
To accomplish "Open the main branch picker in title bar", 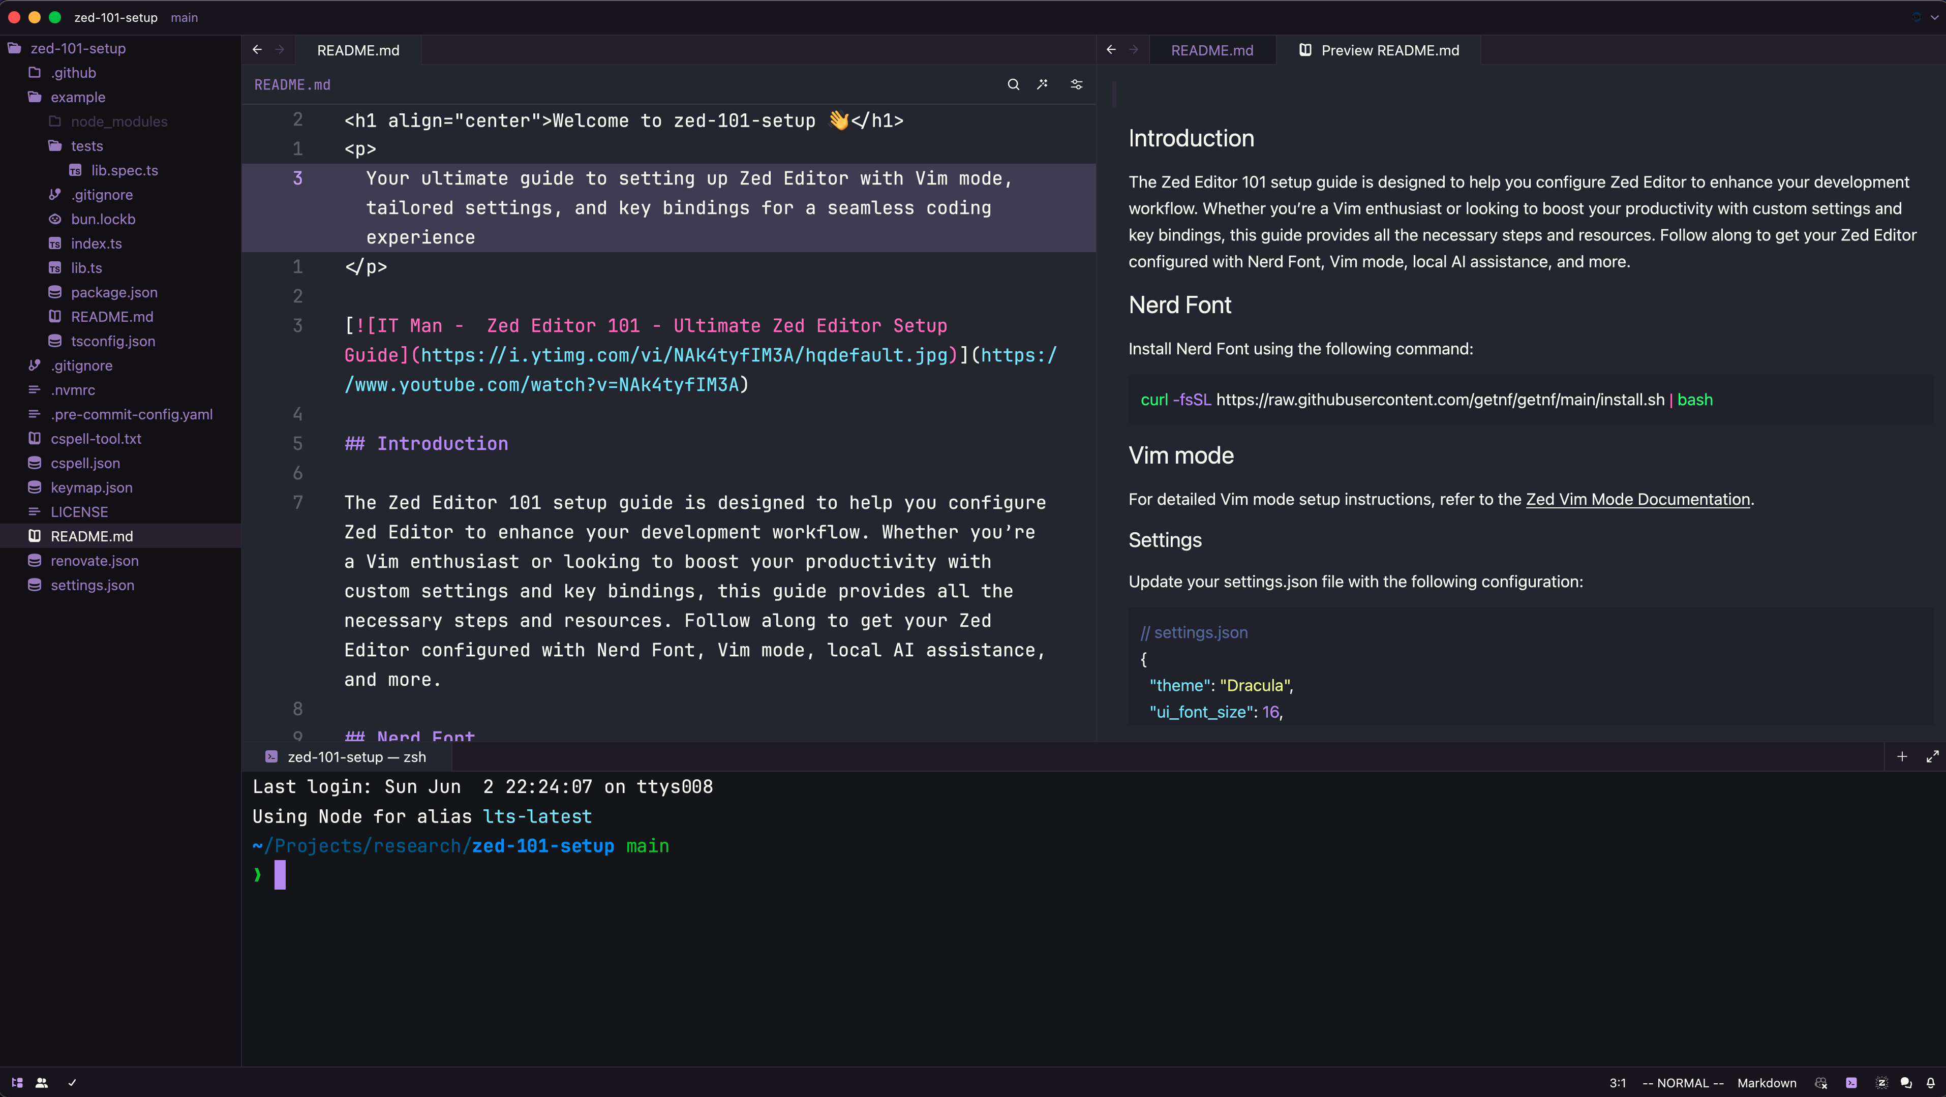I will click(x=185, y=17).
